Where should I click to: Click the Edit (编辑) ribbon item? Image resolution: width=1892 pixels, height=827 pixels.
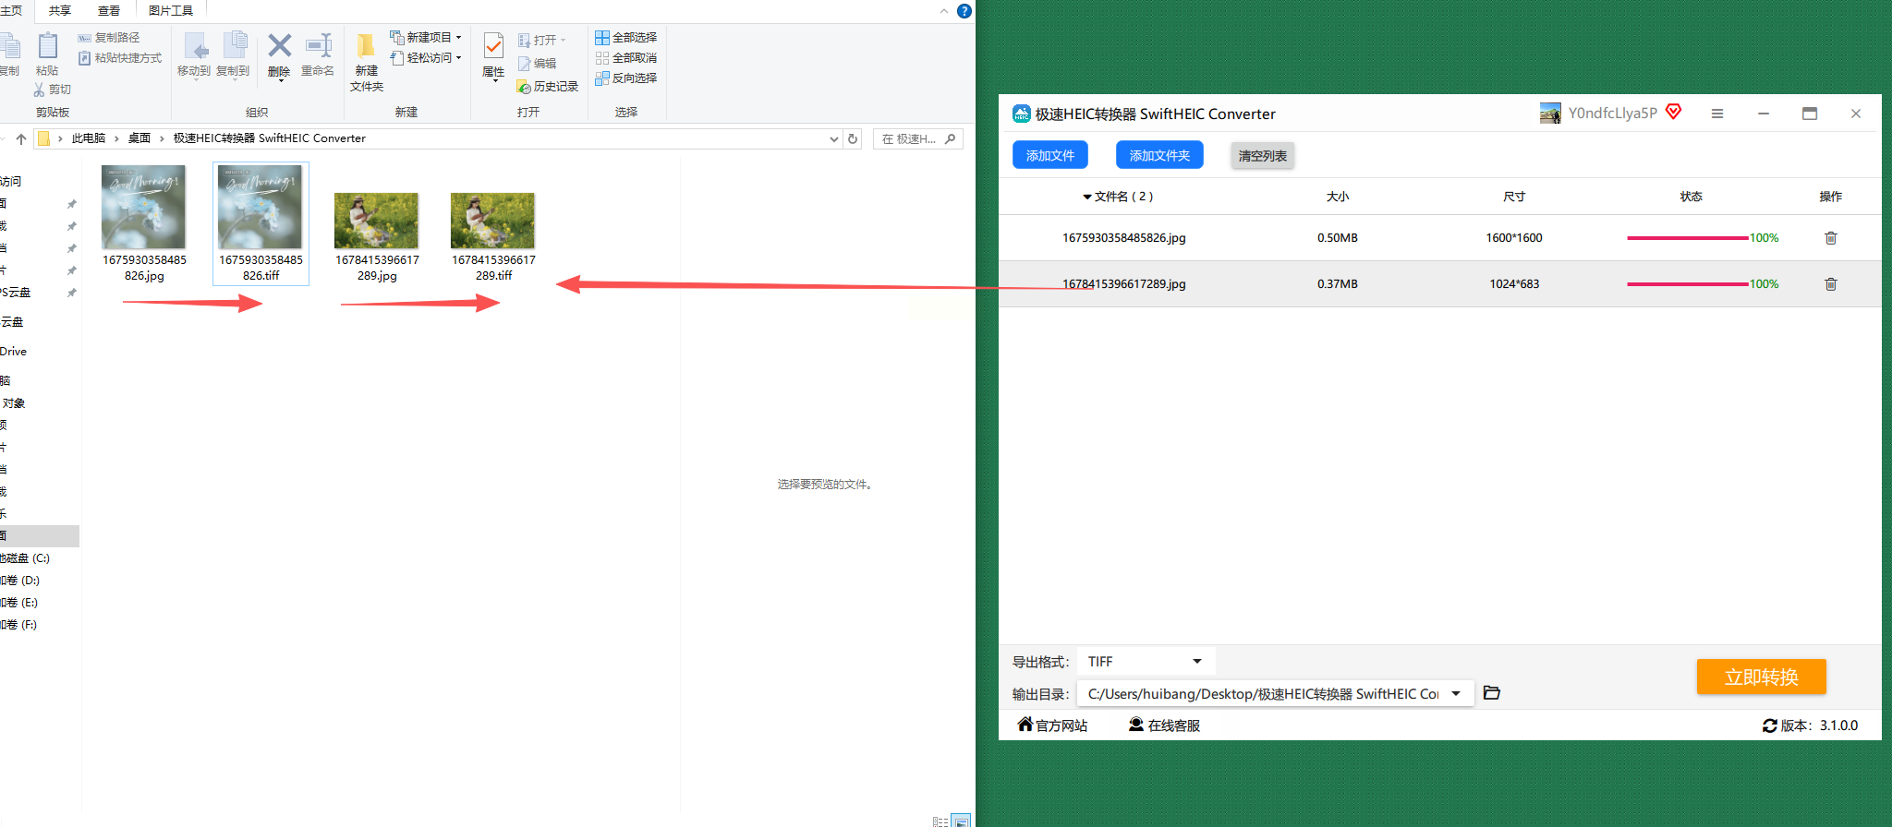(x=538, y=64)
